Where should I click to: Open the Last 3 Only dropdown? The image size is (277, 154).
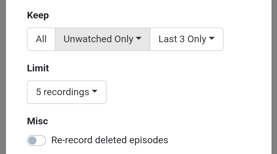pyautogui.click(x=186, y=39)
